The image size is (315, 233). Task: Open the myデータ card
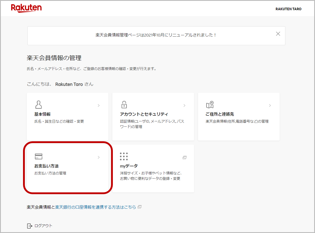tap(153, 169)
